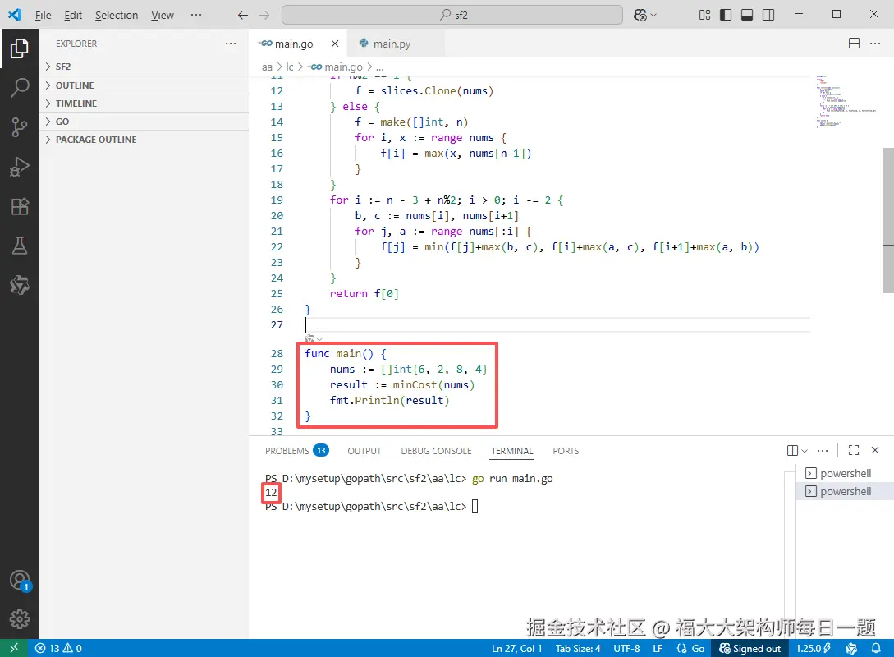
Task: Expand the GO section
Action: click(144, 122)
